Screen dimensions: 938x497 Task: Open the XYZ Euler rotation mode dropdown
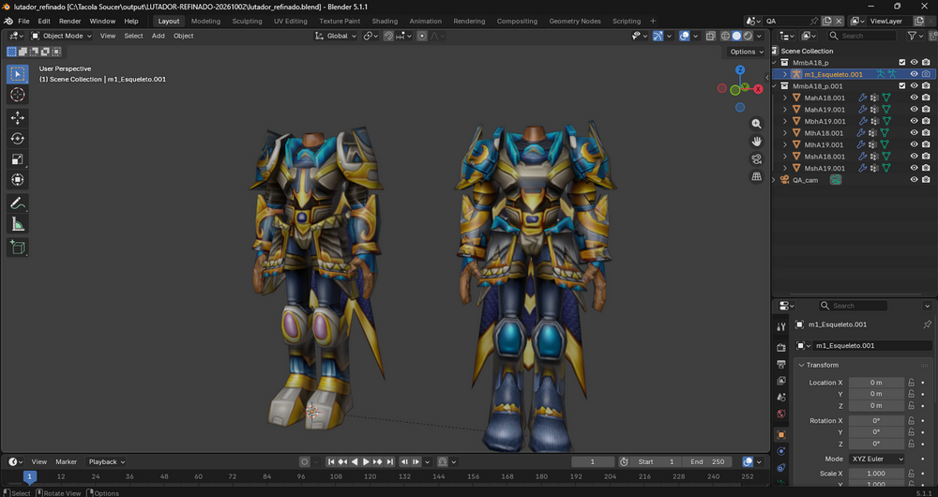876,459
